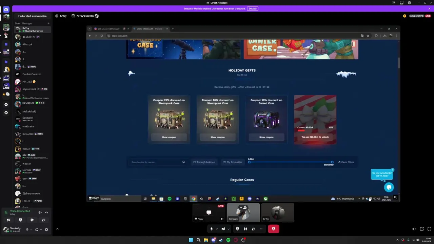Open Steam from the Windows taskbar
This screenshot has height=244, width=434.
pyautogui.click(x=221, y=240)
